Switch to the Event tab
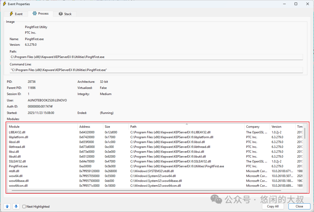 16,14
